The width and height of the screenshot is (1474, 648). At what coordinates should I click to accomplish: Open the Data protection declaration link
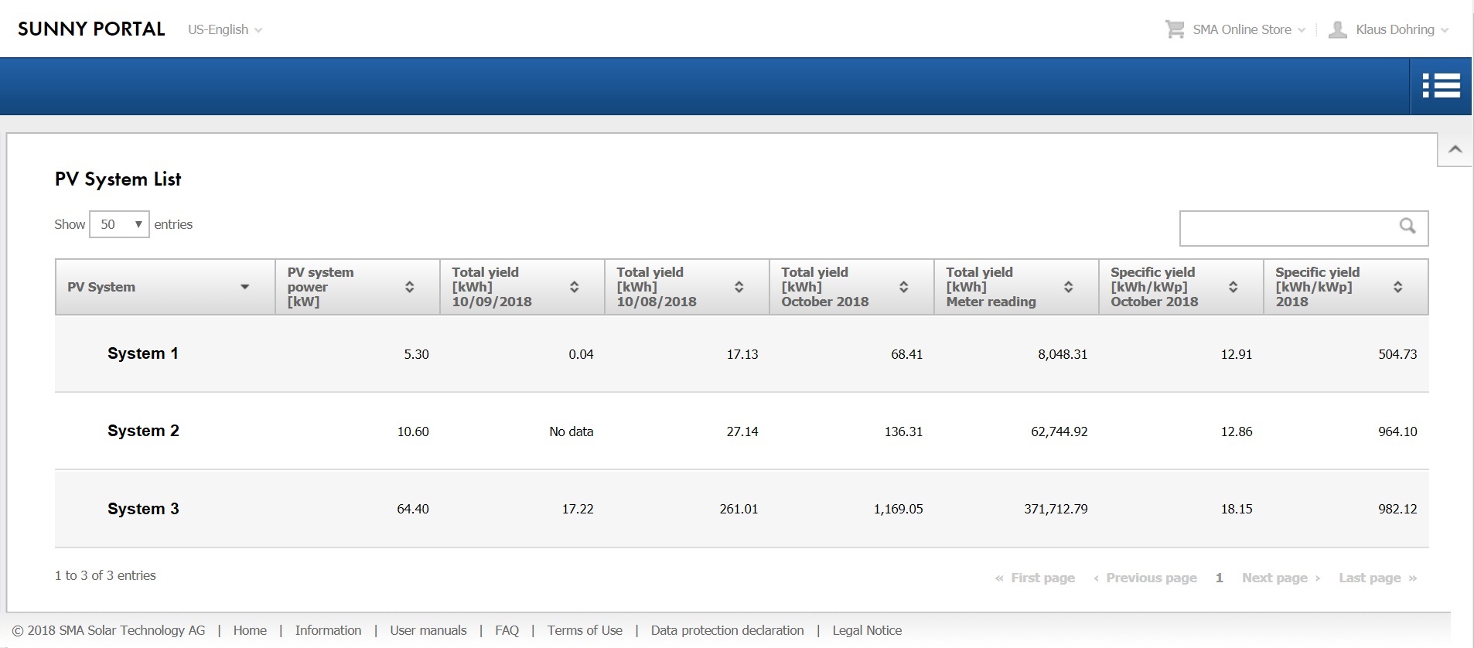click(x=727, y=630)
